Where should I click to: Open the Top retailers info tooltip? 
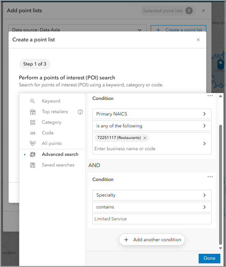80,112
